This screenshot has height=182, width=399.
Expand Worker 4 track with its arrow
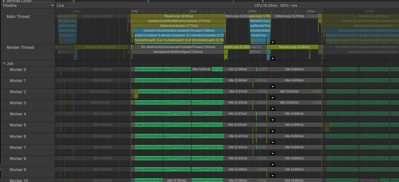click(273, 120)
